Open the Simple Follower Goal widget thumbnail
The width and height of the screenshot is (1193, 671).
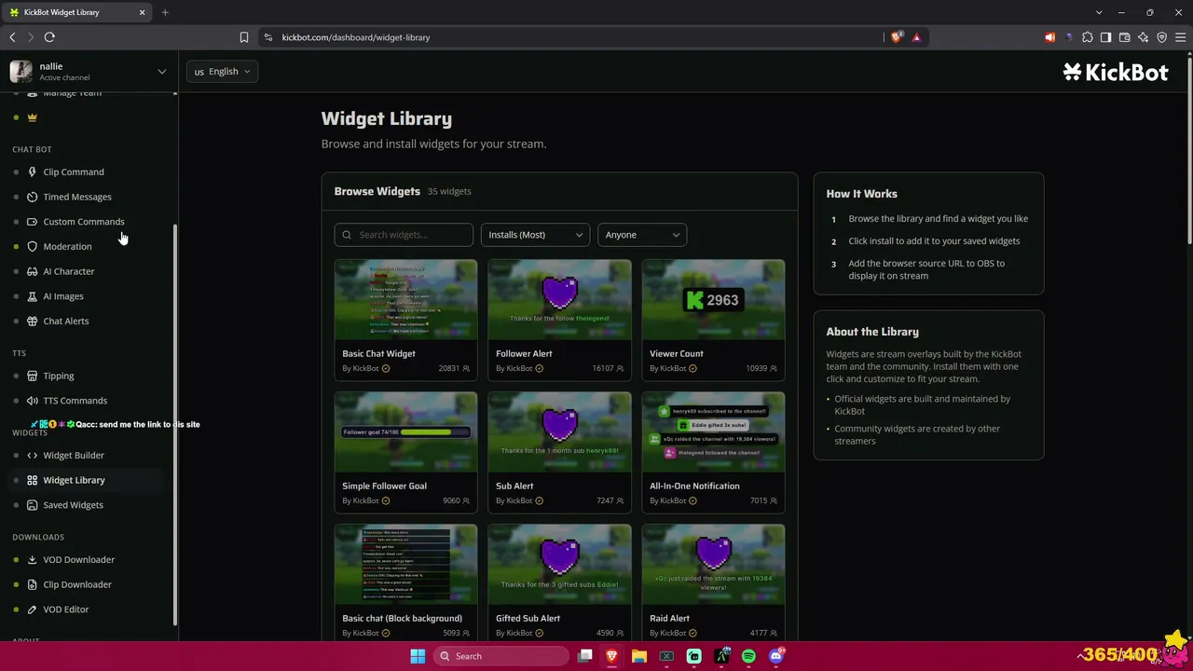(405, 432)
